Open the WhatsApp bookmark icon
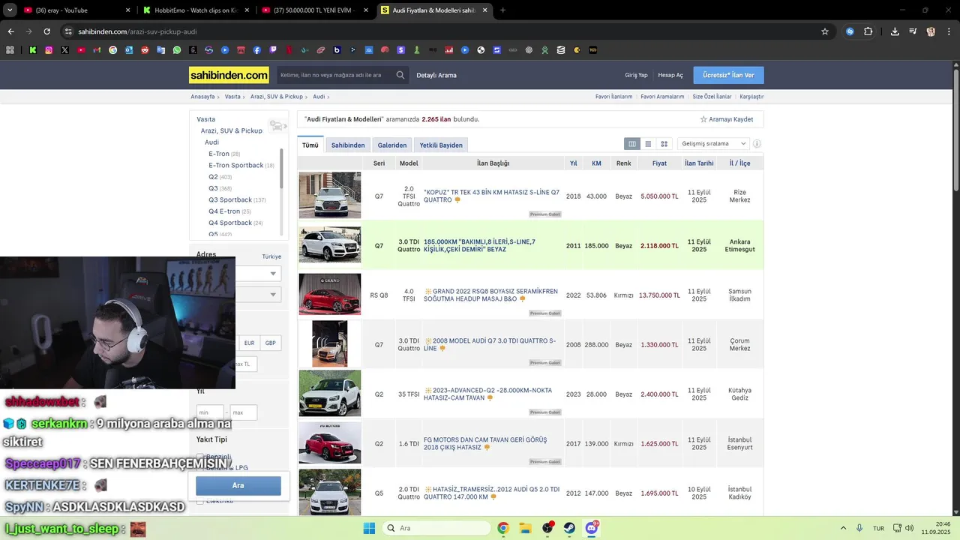The height and width of the screenshot is (540, 960). click(x=177, y=50)
